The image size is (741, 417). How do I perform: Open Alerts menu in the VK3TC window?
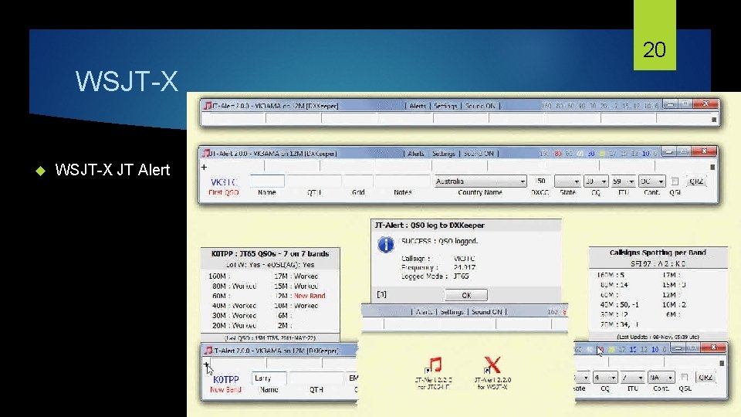click(416, 154)
